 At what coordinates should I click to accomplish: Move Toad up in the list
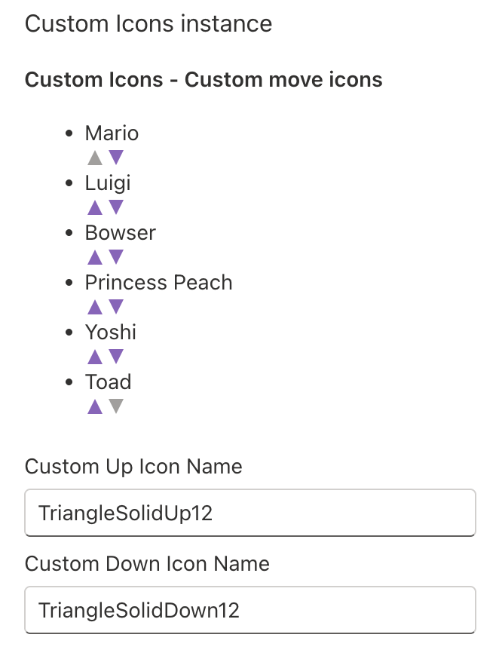tap(95, 406)
